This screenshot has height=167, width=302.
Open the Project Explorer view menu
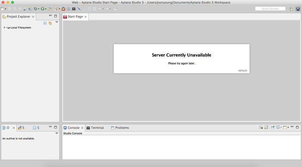pos(57,22)
